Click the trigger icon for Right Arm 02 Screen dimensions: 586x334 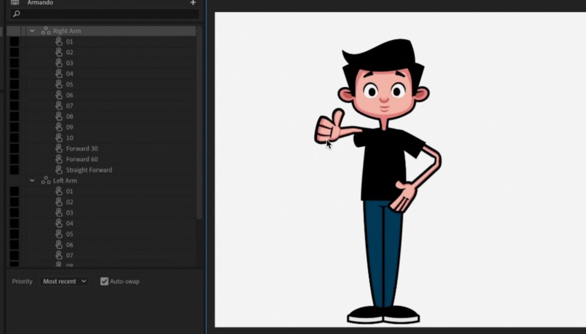tap(59, 52)
